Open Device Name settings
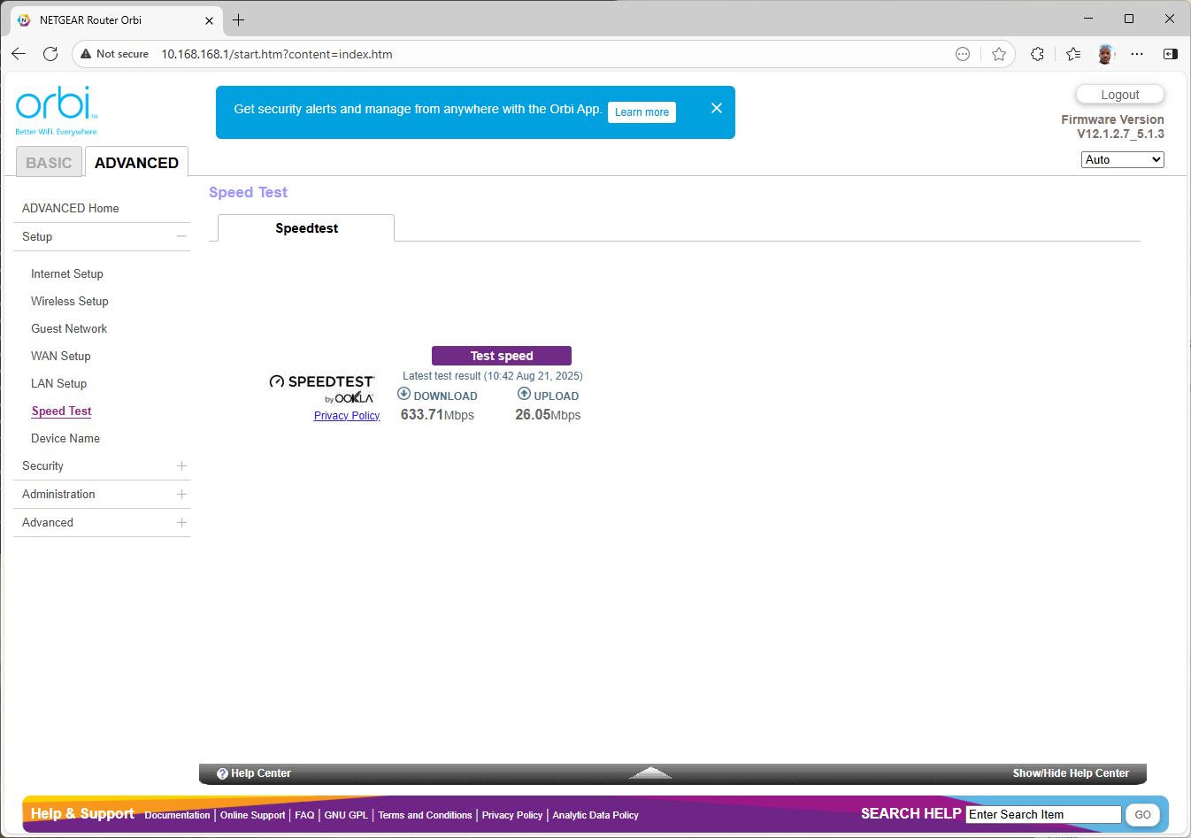This screenshot has height=838, width=1191. 65,438
